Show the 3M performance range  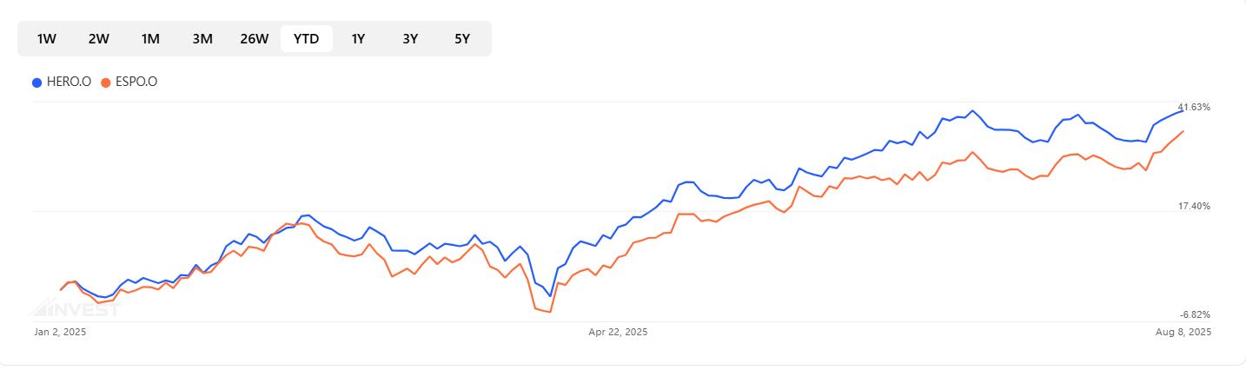[x=202, y=38]
